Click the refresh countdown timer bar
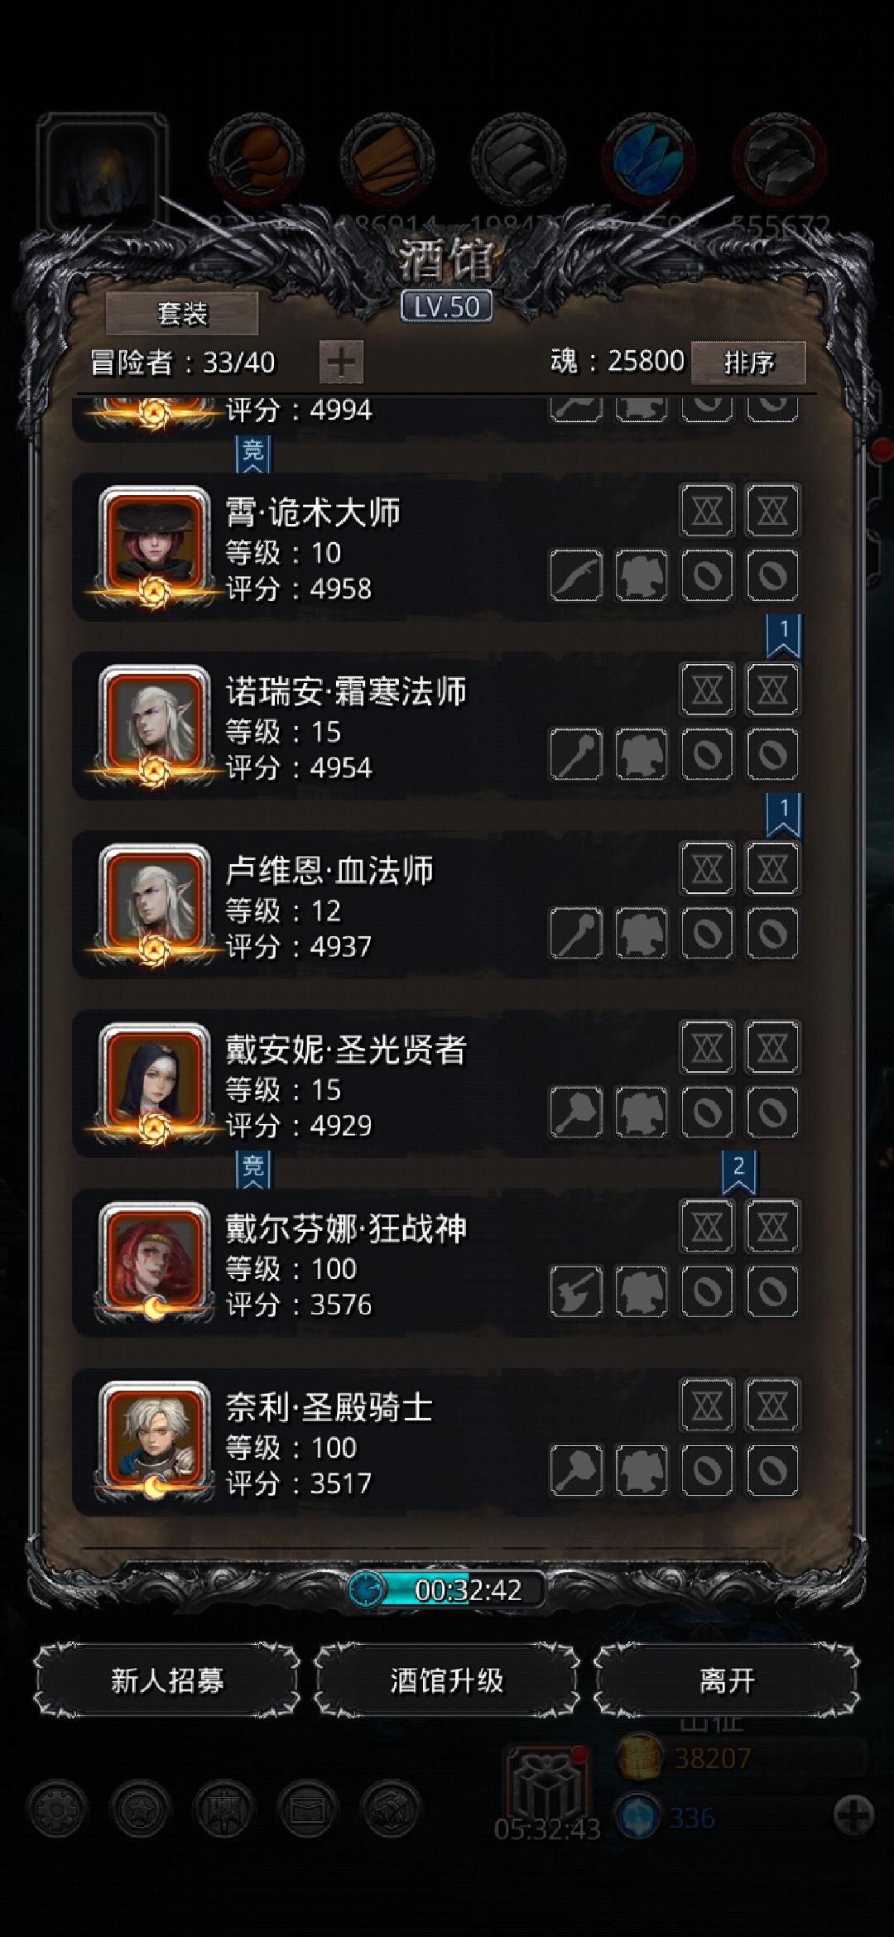 coord(447,1589)
